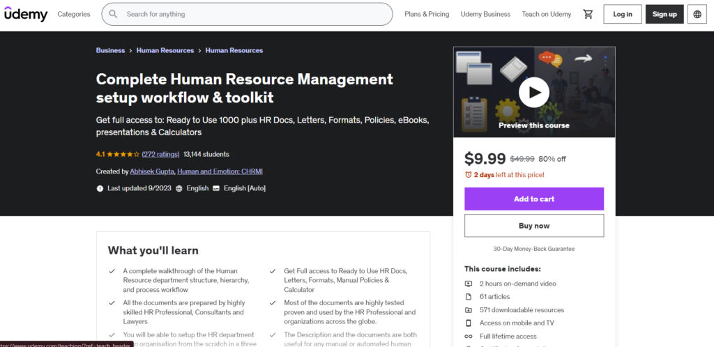Click the 4.1 rating number
The height and width of the screenshot is (347, 714).
coord(100,154)
